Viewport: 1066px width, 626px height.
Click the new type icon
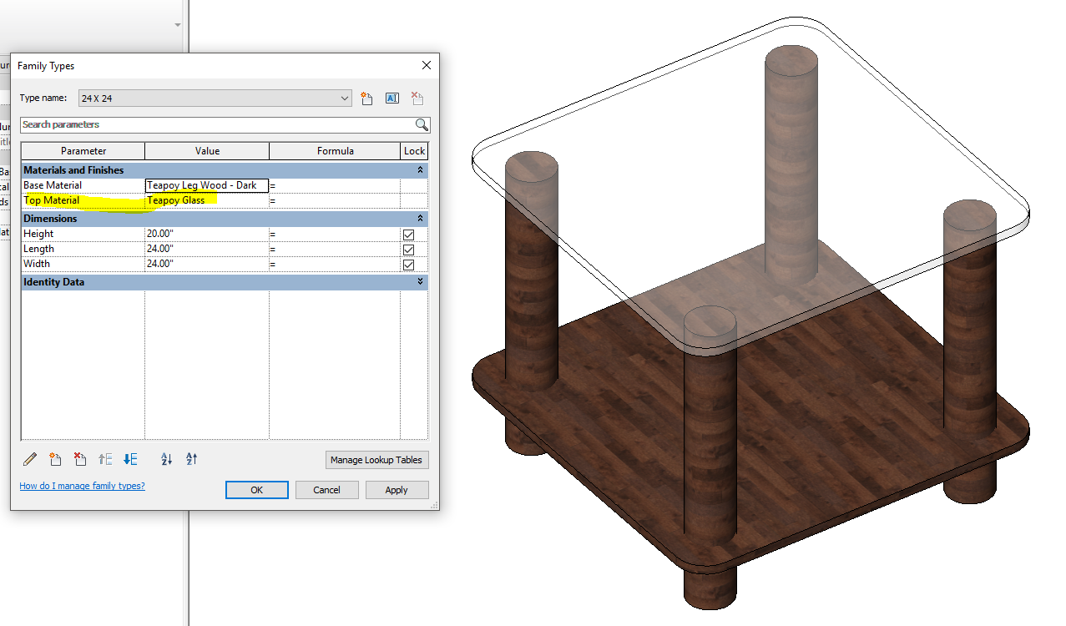[x=366, y=98]
